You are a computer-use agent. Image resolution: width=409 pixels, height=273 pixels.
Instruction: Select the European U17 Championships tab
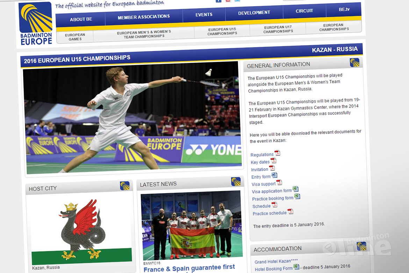click(278, 29)
